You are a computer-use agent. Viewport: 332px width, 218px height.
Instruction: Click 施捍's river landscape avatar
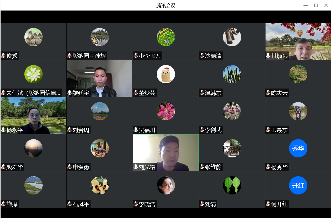[34, 185]
